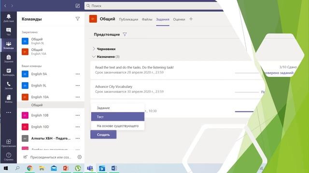This screenshot has width=309, height=173.
Task: Open more options for Алматы ХБН team
Action: 78,138
